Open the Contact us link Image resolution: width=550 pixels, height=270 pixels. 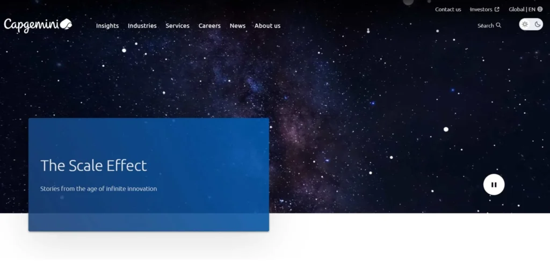448,10
